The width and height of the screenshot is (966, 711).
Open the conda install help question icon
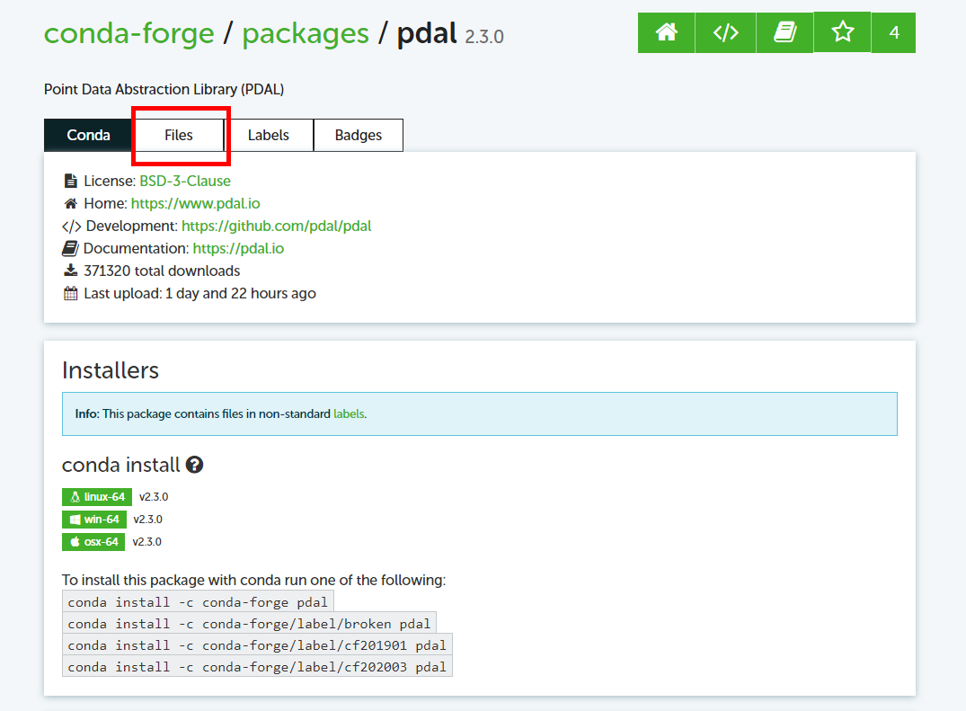(x=194, y=466)
